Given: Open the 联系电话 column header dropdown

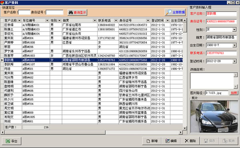Looking at the screenshot, I should tap(116, 20).
